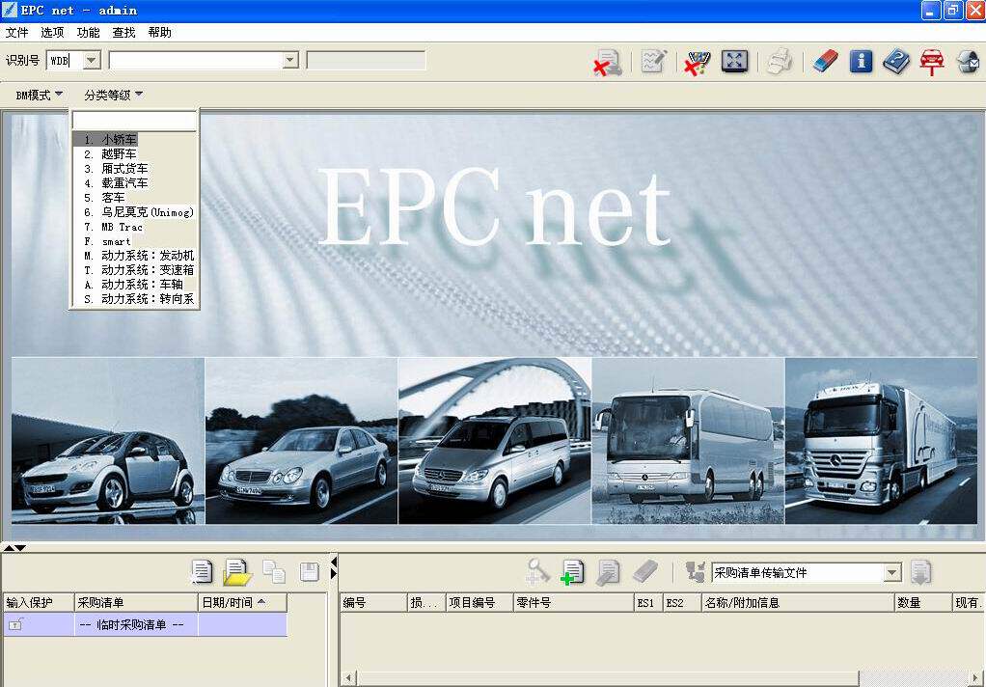Open the 采购清单传输文件 combo box arrow

(x=892, y=572)
